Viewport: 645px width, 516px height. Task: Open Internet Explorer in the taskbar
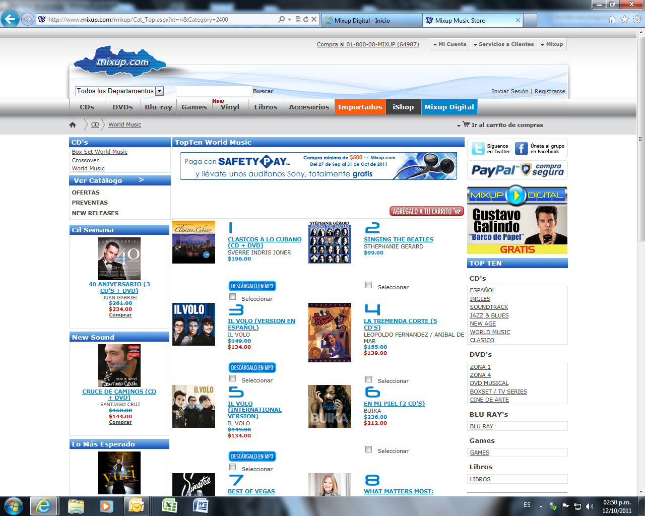[x=43, y=505]
